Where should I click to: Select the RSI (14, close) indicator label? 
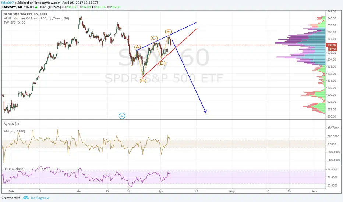(14, 169)
